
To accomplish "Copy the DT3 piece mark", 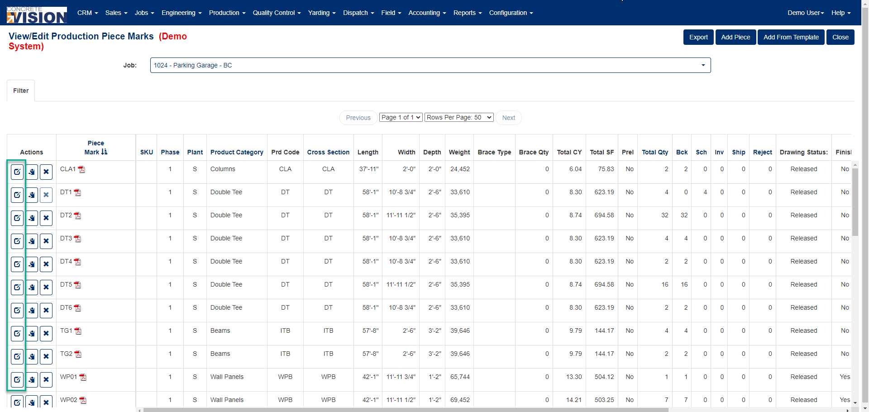I will [32, 241].
